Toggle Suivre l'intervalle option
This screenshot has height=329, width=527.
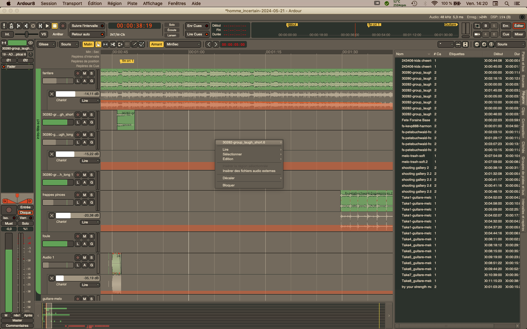[87, 26]
